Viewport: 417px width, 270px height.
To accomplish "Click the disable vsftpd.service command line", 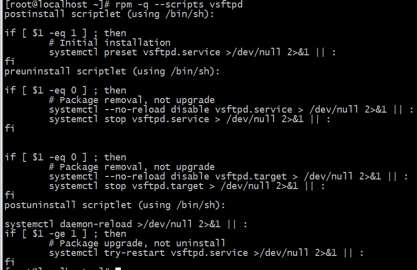I will 231,110.
